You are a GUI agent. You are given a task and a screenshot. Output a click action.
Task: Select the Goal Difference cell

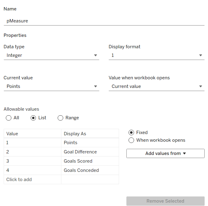[x=90, y=152]
